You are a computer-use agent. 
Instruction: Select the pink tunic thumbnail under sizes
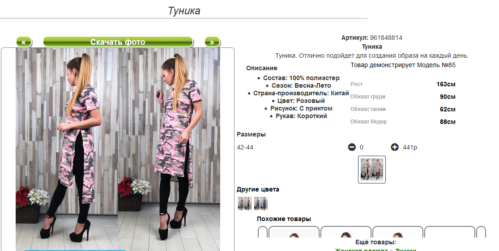click(x=372, y=170)
